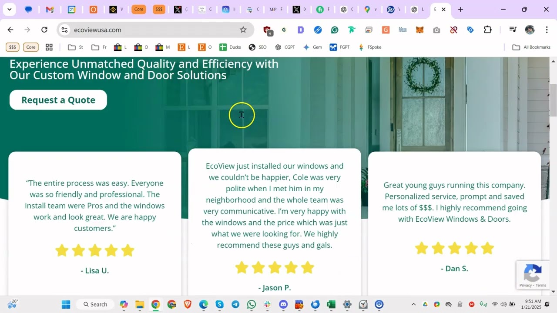Open the taskbar notification bell

click(x=547, y=304)
